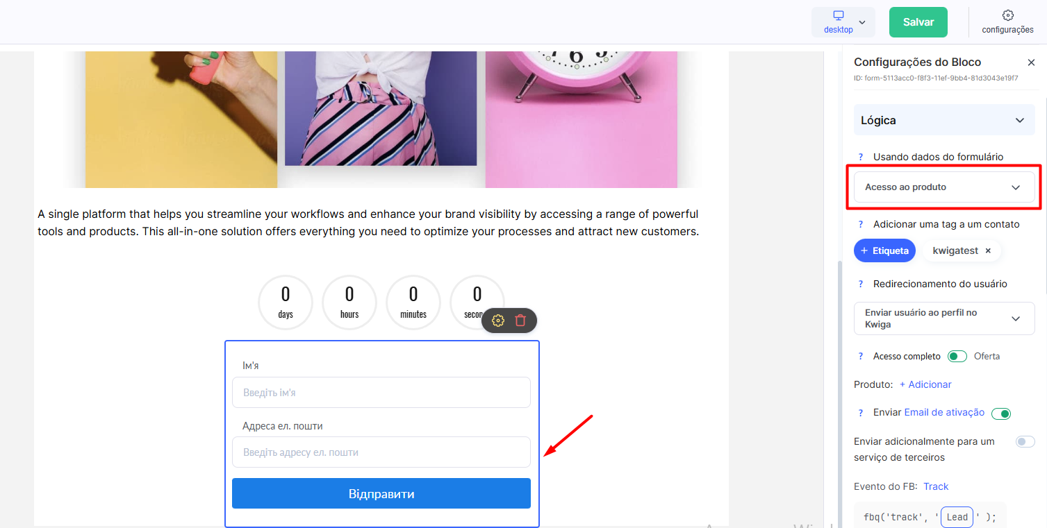The width and height of the screenshot is (1047, 528).
Task: Click the Введіть ім'я input field
Action: tap(381, 393)
